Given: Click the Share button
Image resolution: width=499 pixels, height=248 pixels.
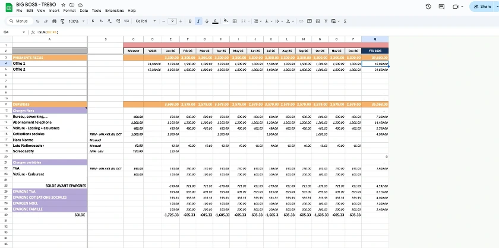Looking at the screenshot, I should tap(481, 7).
